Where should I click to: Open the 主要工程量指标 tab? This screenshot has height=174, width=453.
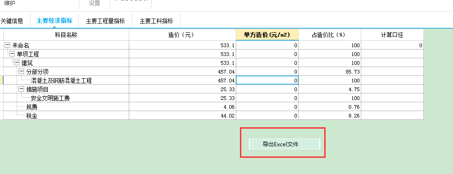coord(106,21)
